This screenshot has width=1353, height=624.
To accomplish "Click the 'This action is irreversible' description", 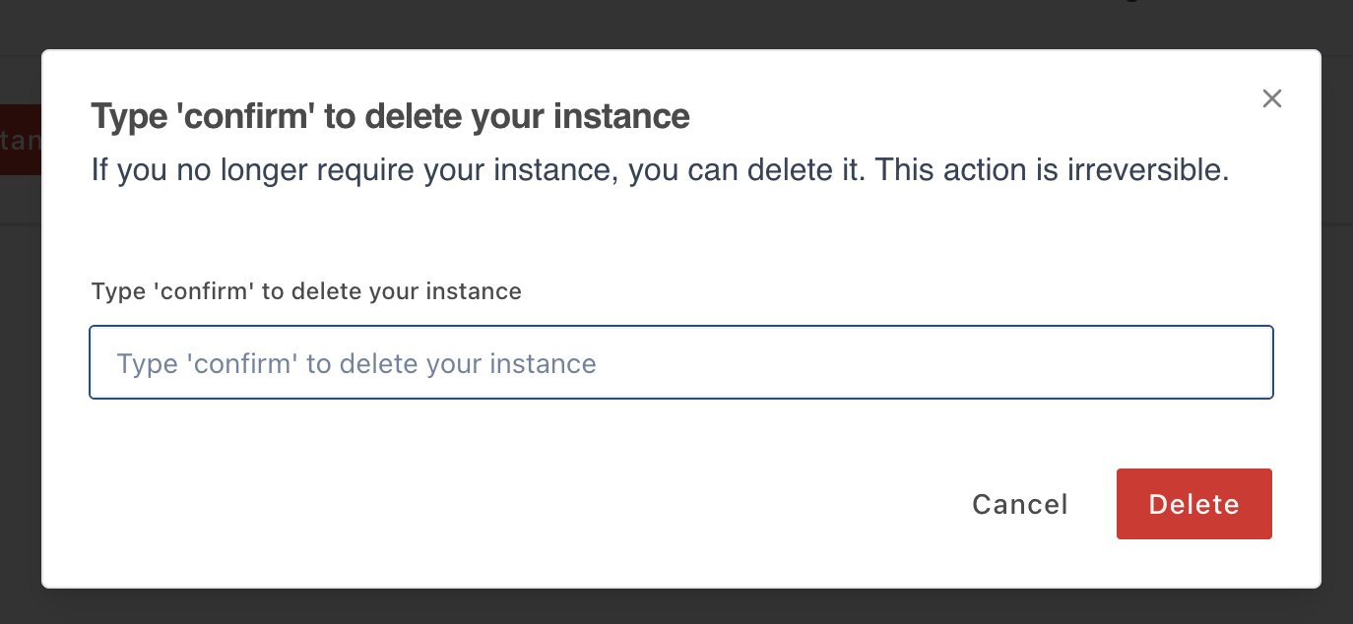I will (1052, 170).
